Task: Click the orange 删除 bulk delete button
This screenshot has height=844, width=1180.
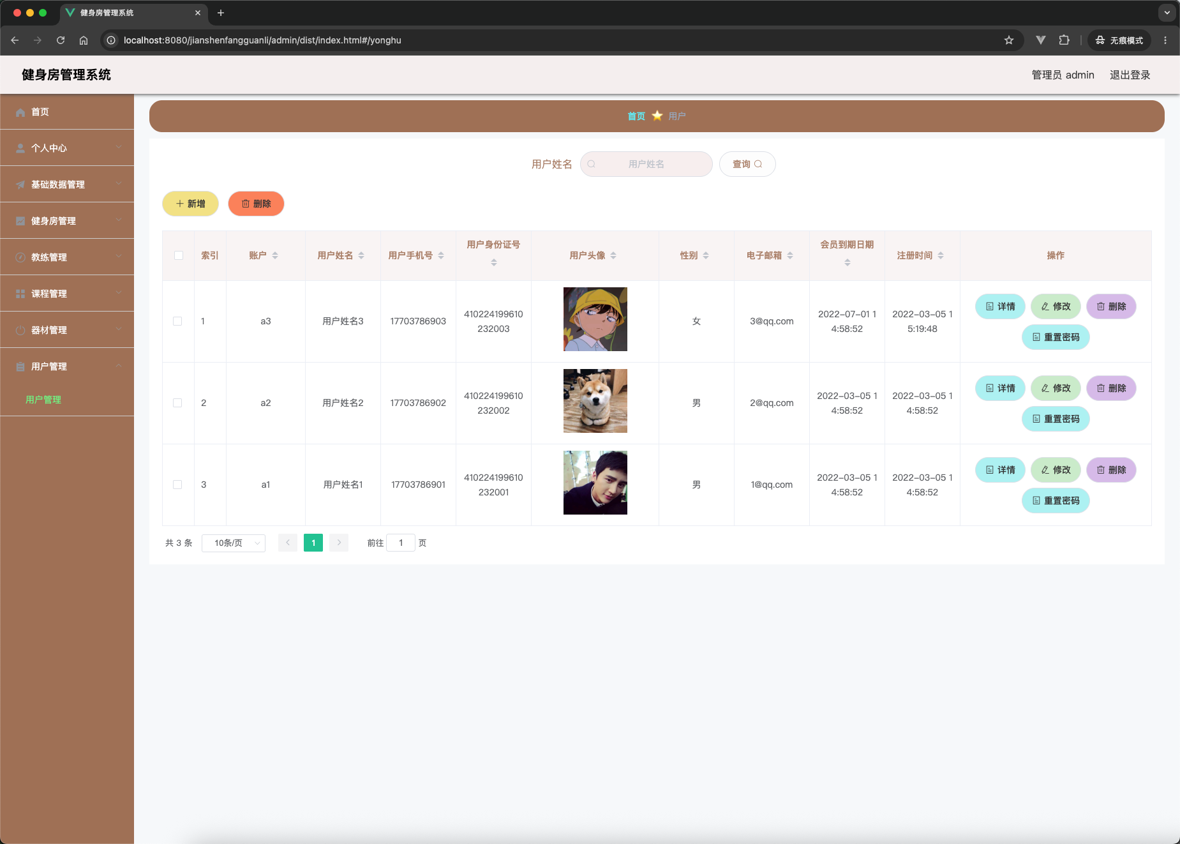Action: (256, 204)
